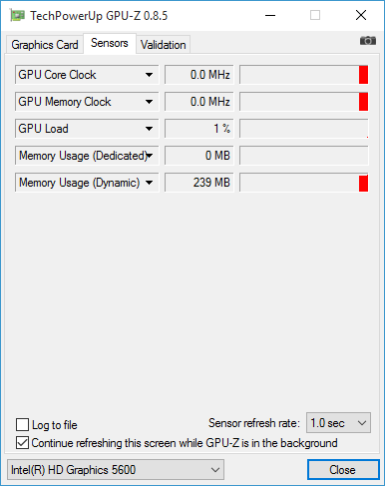The height and width of the screenshot is (486, 385).
Task: Open the Validation tab
Action: (163, 45)
